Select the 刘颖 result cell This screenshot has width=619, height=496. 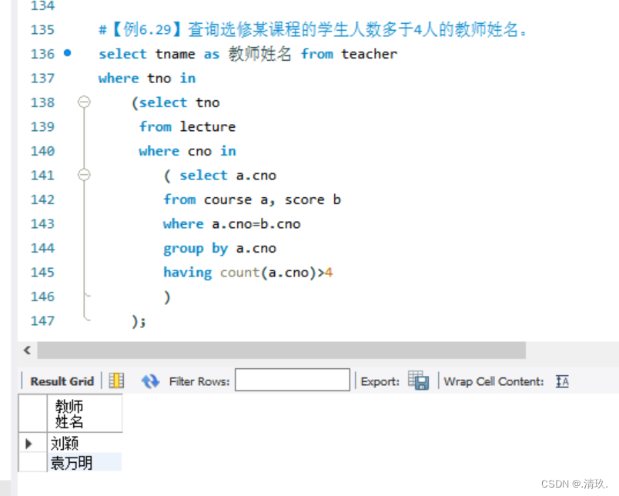click(85, 443)
